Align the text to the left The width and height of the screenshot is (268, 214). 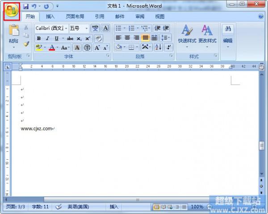pos(118,38)
